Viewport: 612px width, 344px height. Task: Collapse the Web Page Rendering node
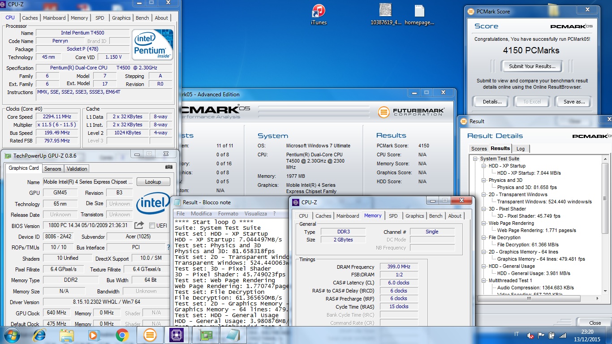[x=484, y=223]
